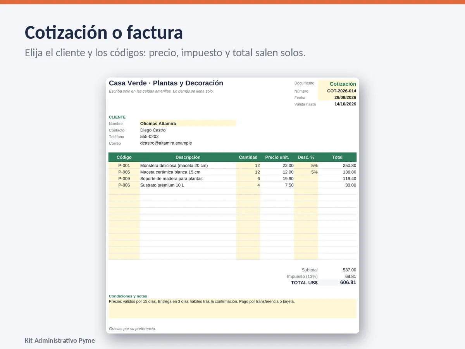Click the 'Desc. %' column header
The image size is (465, 349).
[306, 157]
